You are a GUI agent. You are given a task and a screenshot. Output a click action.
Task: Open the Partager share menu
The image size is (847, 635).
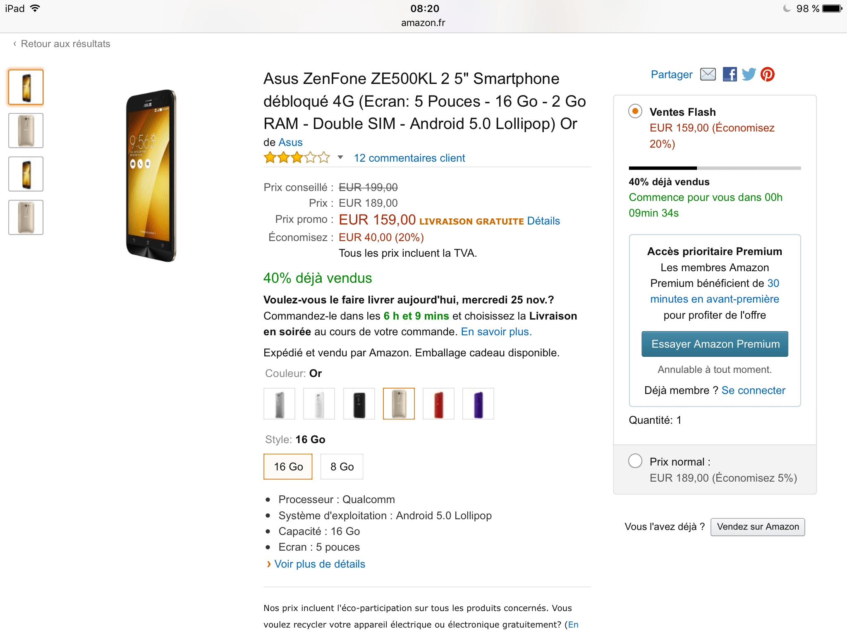[x=671, y=74]
